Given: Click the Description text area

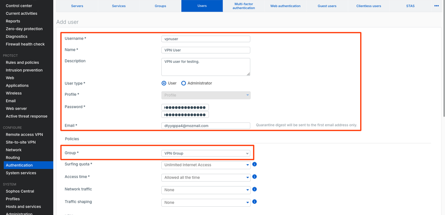Looking at the screenshot, I should 206,67.
